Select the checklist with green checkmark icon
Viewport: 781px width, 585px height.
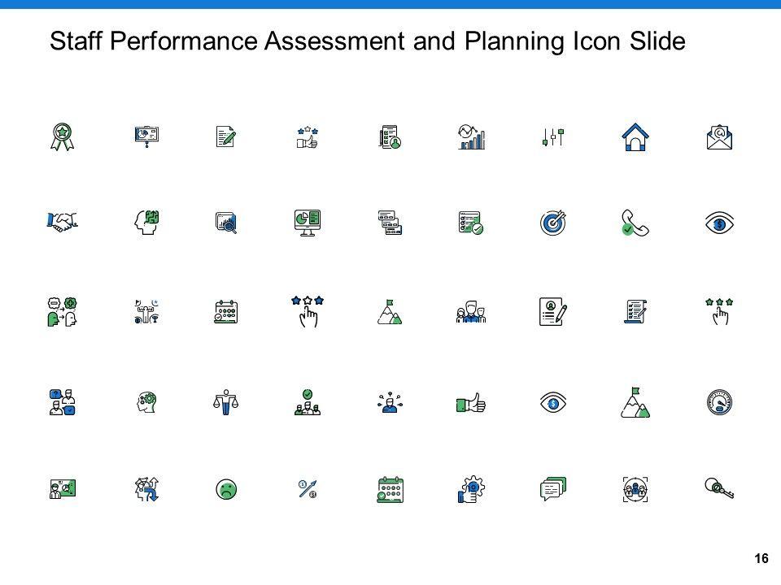471,223
